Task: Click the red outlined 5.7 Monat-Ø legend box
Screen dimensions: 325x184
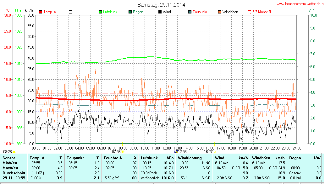Action: (x=250, y=12)
